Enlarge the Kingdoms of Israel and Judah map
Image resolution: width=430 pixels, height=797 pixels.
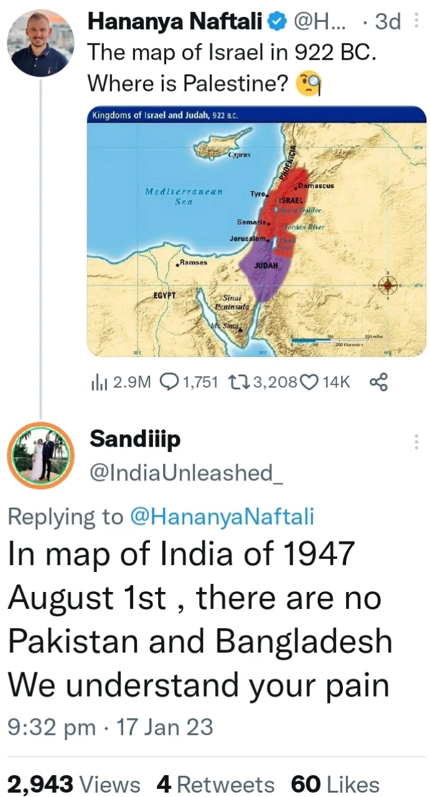coord(256,232)
